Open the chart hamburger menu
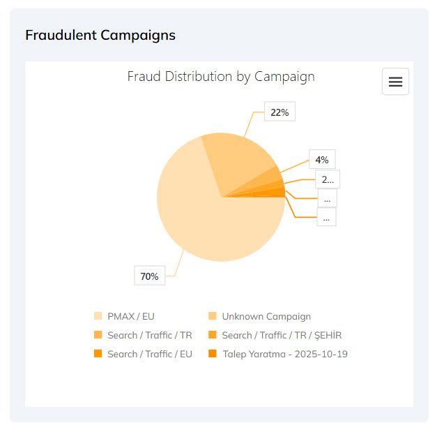444x432 pixels. (395, 82)
